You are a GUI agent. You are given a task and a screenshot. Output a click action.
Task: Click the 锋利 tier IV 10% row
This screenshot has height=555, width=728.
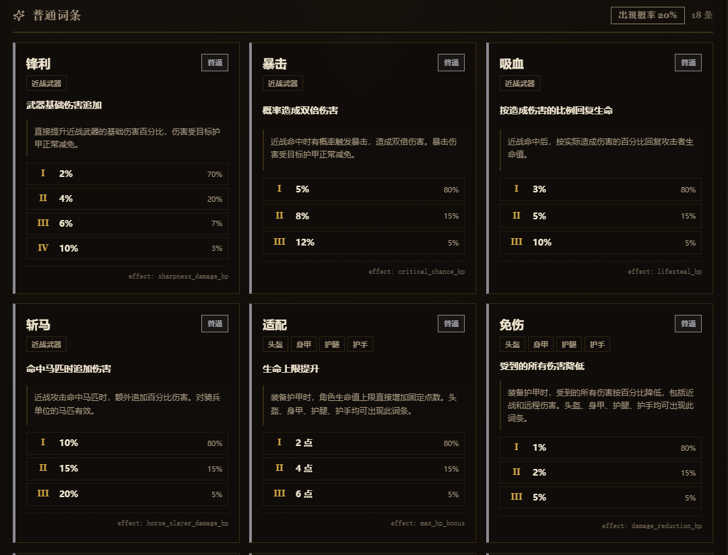(x=127, y=248)
